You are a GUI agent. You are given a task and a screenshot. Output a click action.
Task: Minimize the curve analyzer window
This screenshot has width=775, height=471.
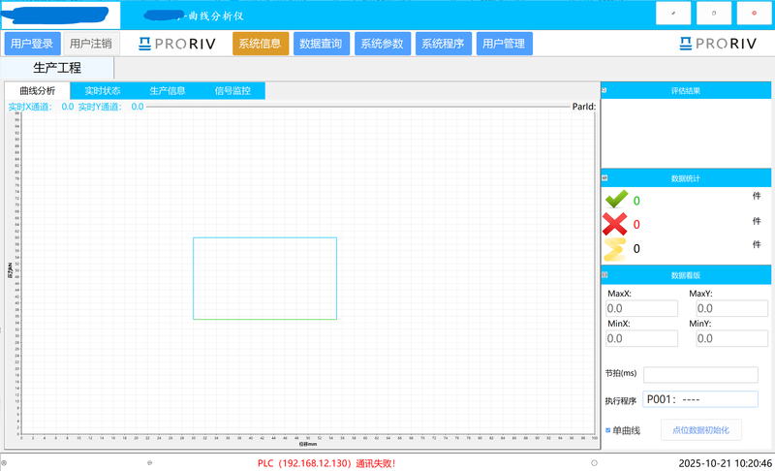coord(673,14)
